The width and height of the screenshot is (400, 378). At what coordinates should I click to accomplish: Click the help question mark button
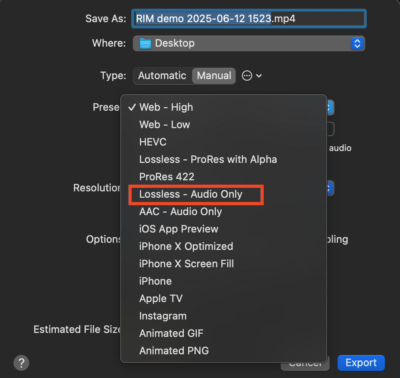click(x=22, y=363)
